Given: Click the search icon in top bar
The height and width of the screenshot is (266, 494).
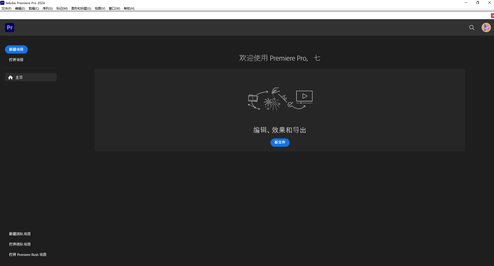Looking at the screenshot, I should 472,27.
